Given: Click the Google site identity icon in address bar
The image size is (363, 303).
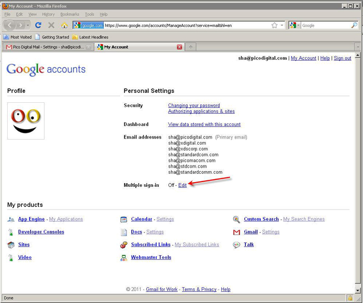Looking at the screenshot, I should click(89, 25).
